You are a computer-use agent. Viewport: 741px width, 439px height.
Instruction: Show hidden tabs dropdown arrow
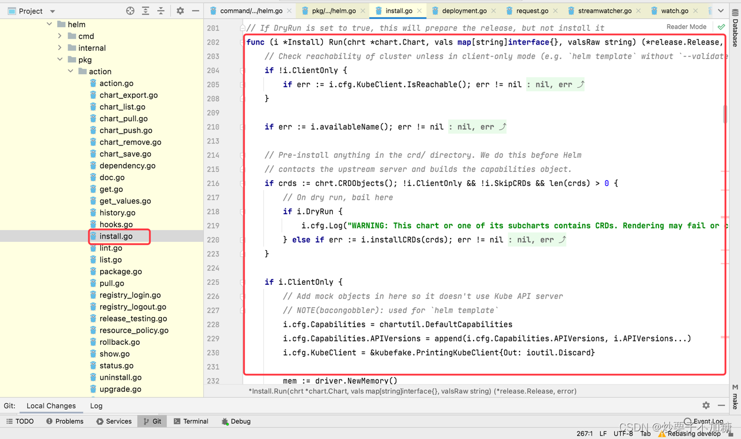click(x=721, y=11)
